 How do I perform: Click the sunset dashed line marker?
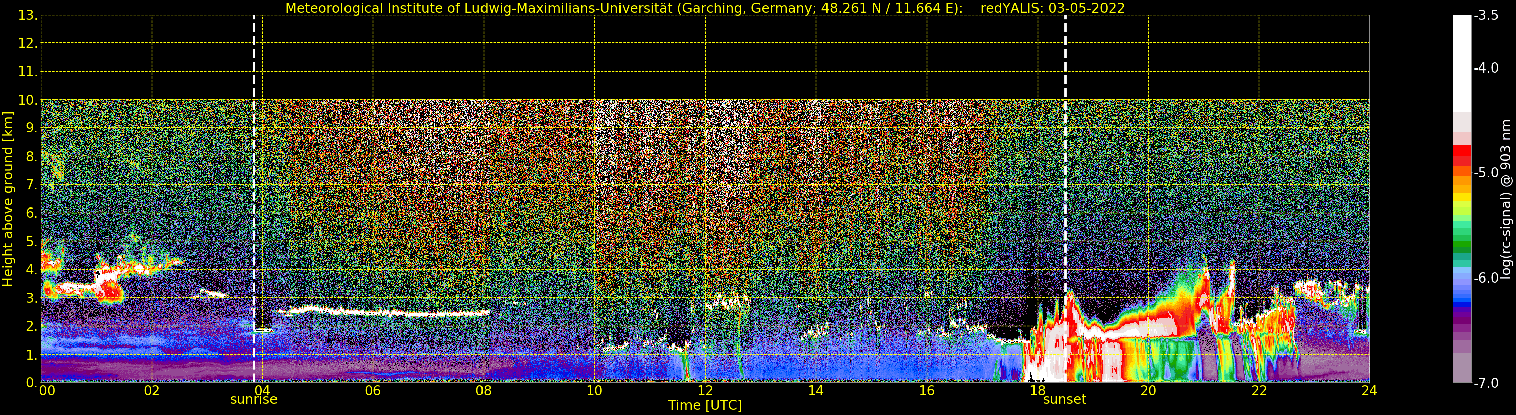[1065, 198]
